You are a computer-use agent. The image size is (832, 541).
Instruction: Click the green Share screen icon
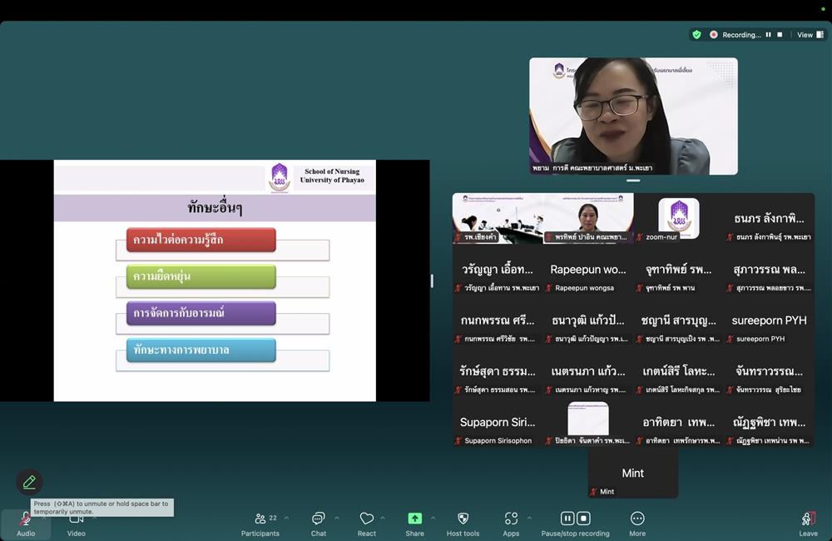414,519
